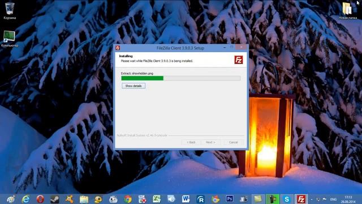The height and width of the screenshot is (204, 362).
Task: Launch Excel from the taskbar
Action: (157, 199)
